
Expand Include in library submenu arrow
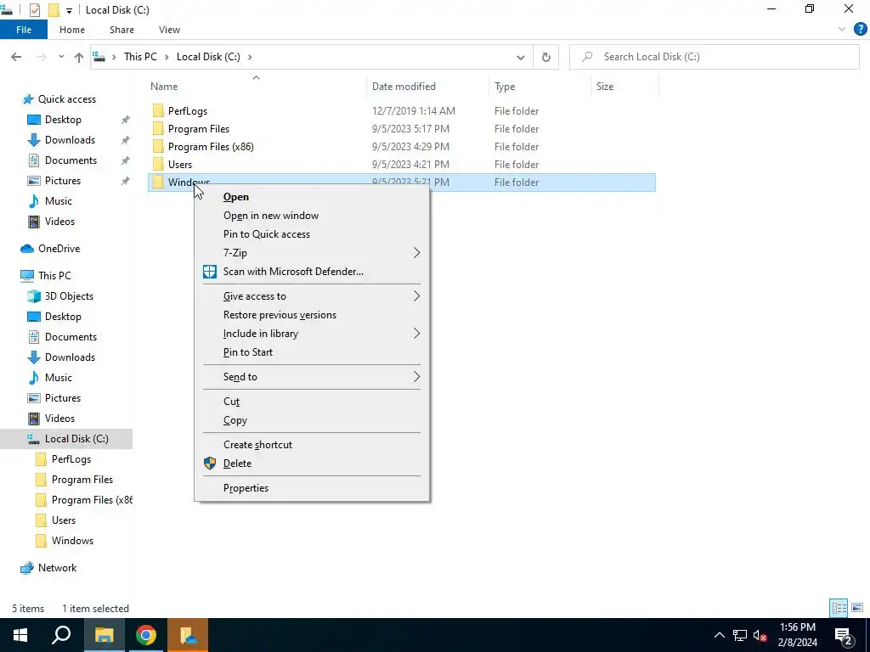[416, 333]
